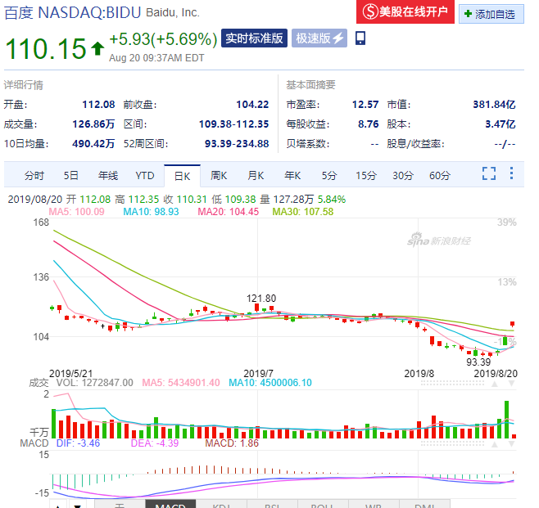Image resolution: width=539 pixels, height=508 pixels.
Task: Select the YTD chart tab
Action: 145,175
